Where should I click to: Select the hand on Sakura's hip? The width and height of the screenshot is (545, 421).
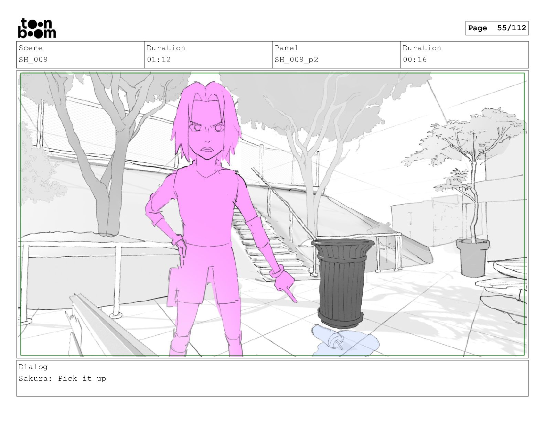pos(180,245)
